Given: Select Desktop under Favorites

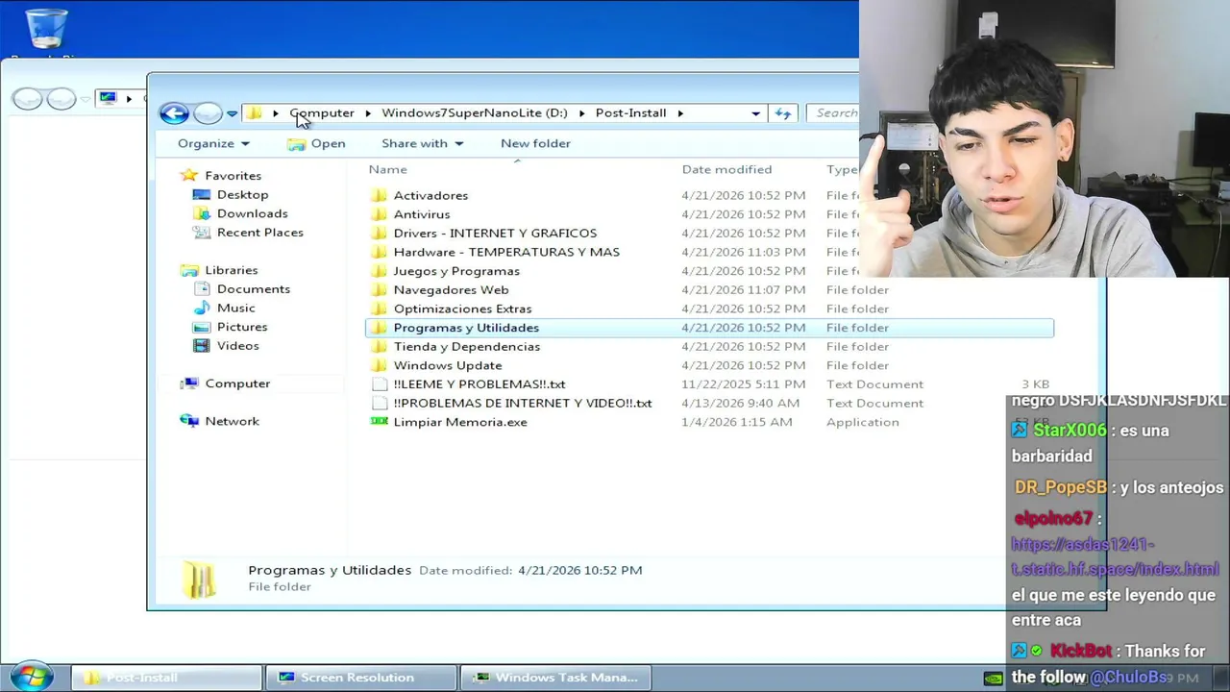Looking at the screenshot, I should point(242,194).
